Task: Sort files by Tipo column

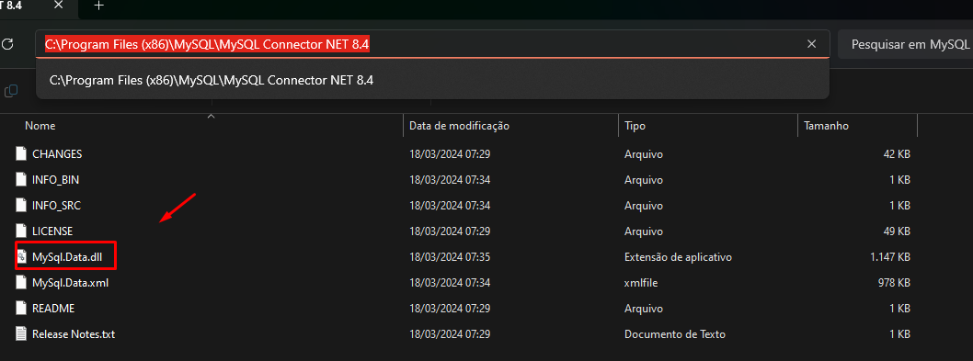Action: click(635, 126)
